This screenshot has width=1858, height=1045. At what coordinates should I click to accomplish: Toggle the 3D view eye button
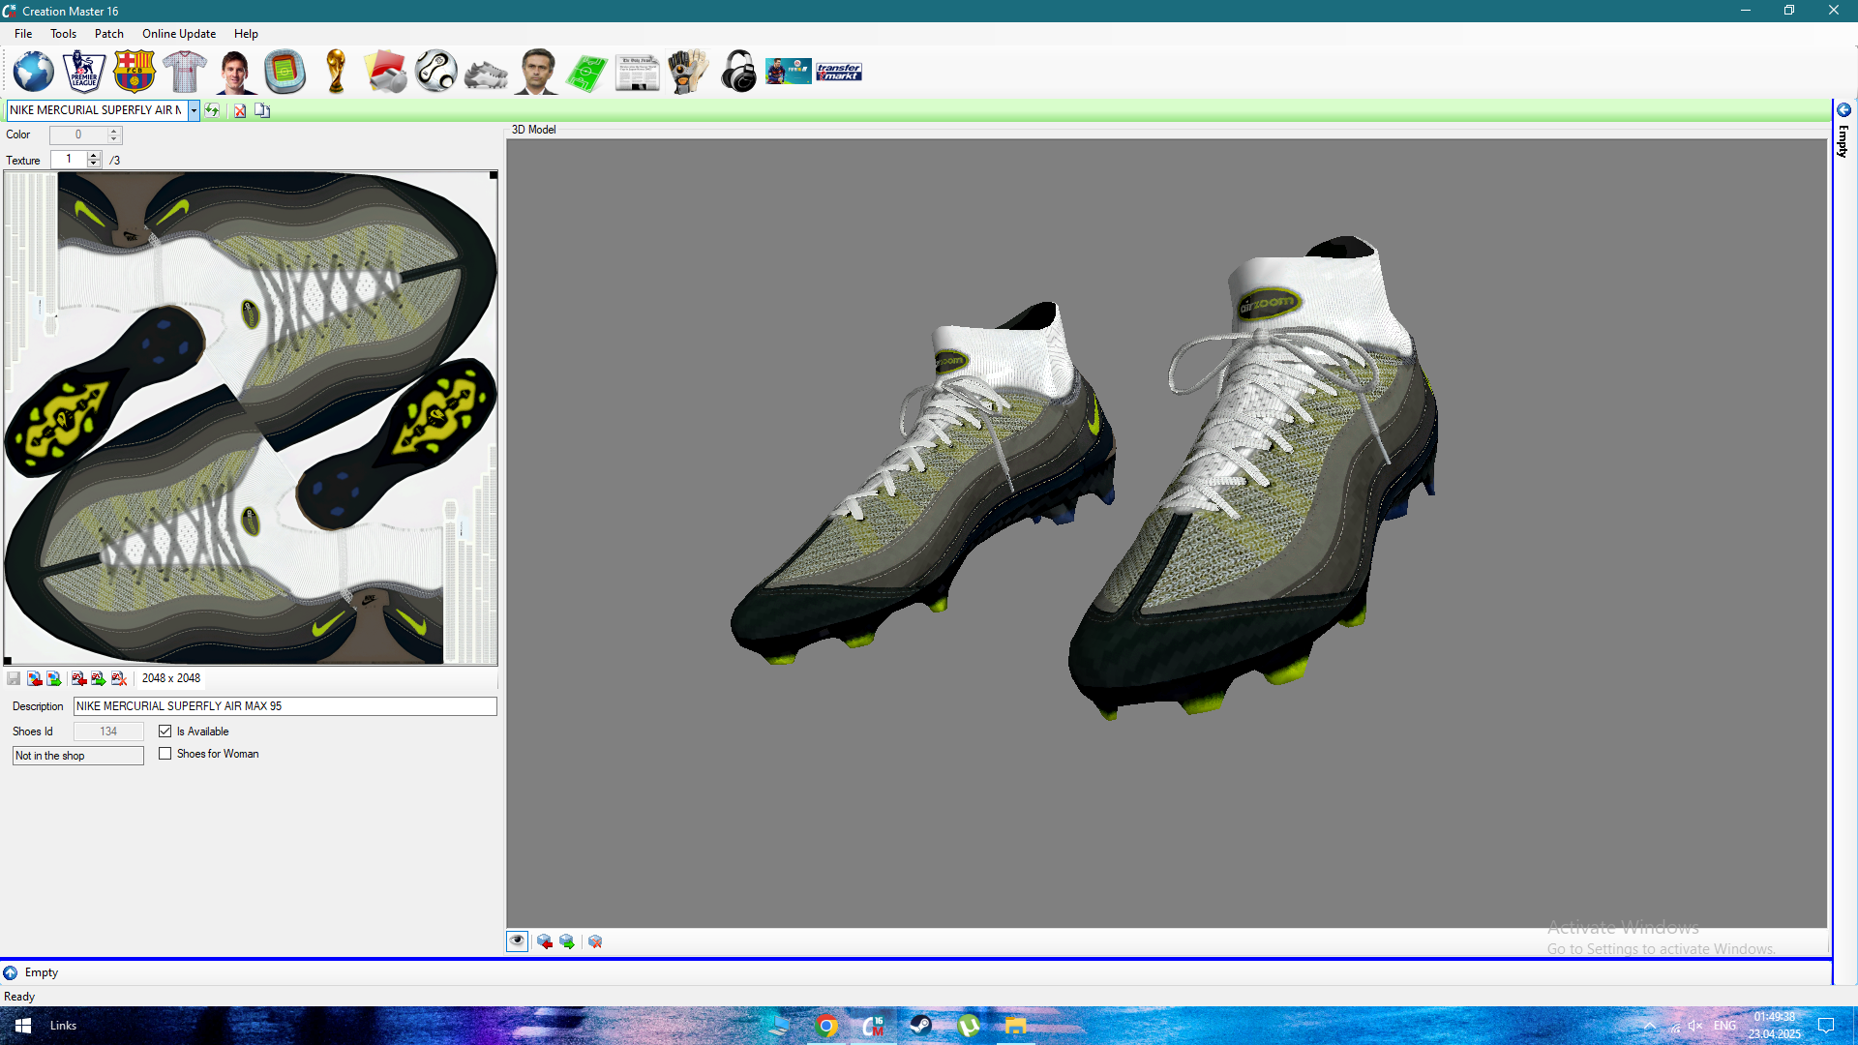pos(518,941)
